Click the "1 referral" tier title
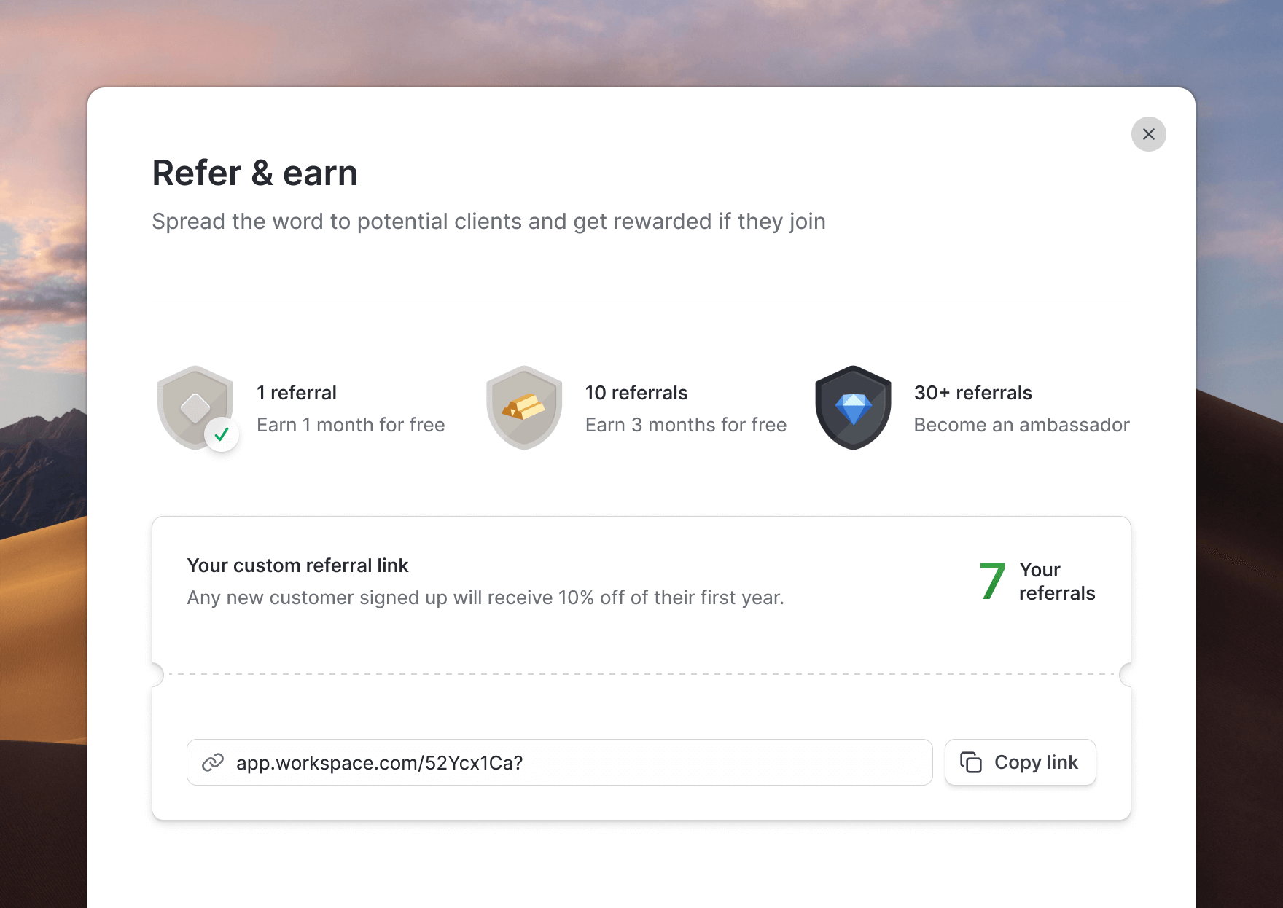This screenshot has height=908, width=1283. pos(296,393)
